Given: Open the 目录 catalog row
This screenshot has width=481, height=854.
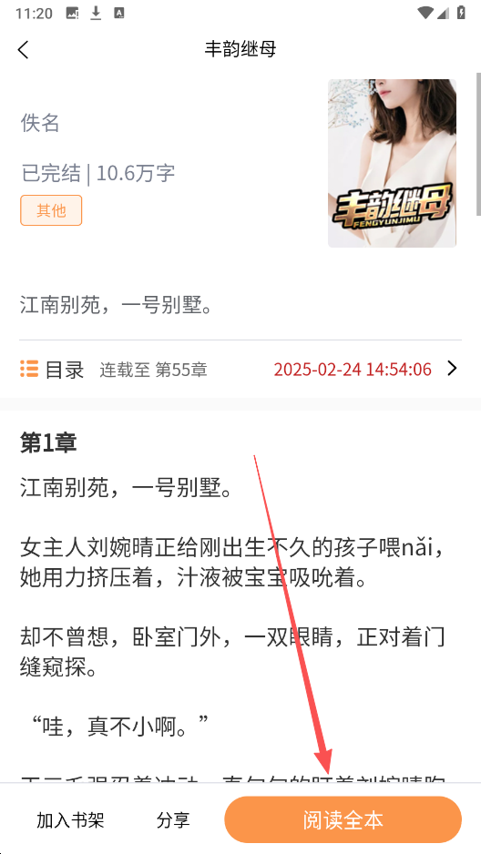Looking at the screenshot, I should 240,370.
